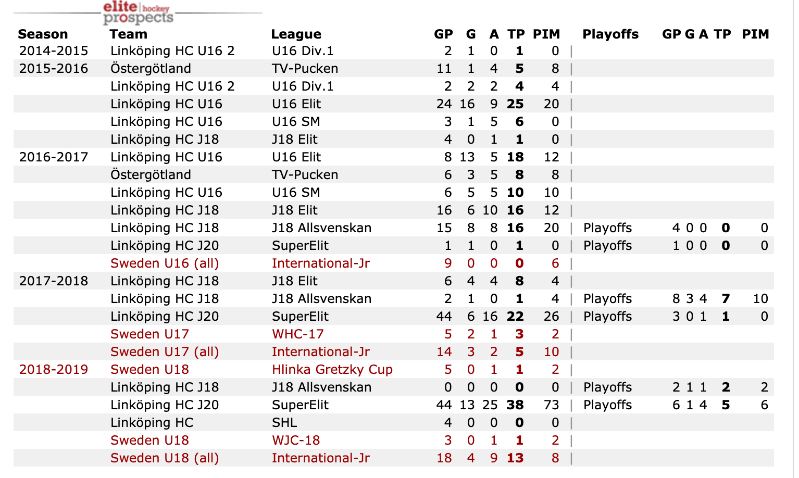This screenshot has width=799, height=478.
Task: Select the 2018-2019 season label
Action: pos(54,370)
